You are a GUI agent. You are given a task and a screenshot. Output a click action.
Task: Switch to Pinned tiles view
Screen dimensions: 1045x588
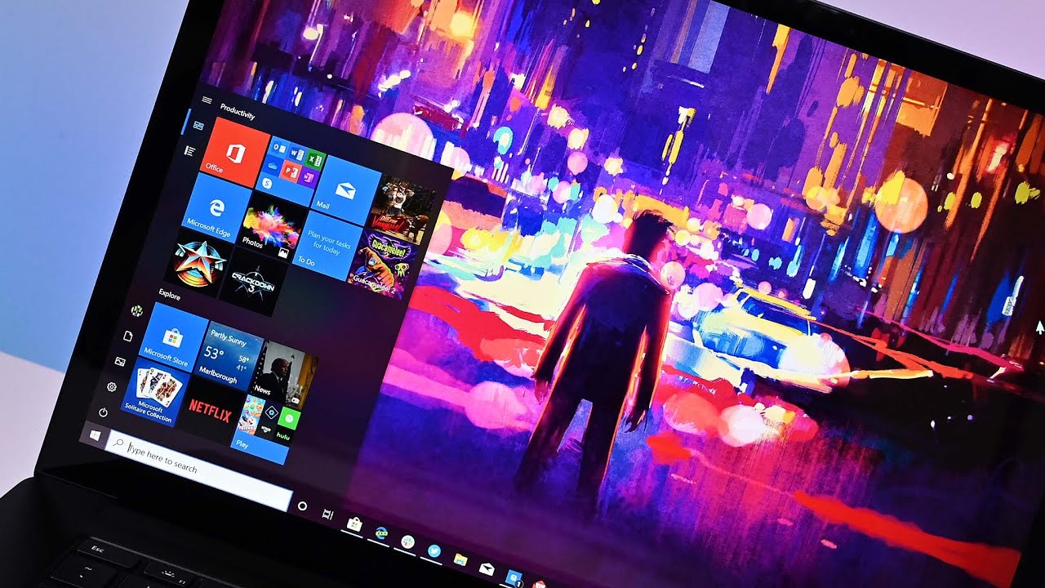pos(197,125)
